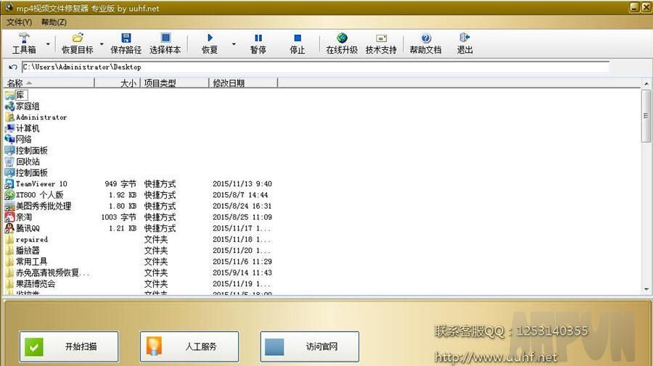
Task: Click the size cell 1.92 KB
Action: point(123,195)
